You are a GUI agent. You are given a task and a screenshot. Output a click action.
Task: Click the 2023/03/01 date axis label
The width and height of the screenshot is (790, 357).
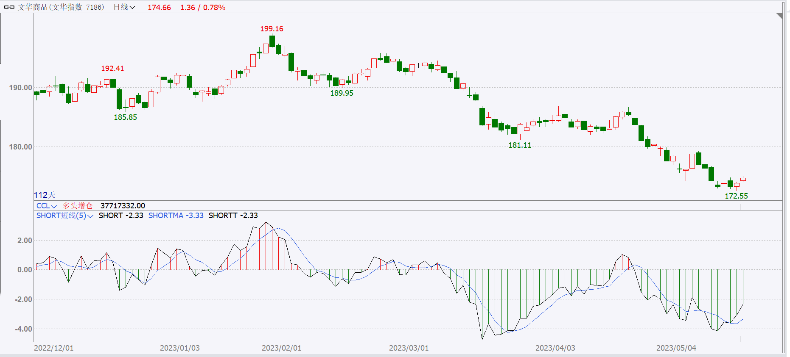pos(409,348)
